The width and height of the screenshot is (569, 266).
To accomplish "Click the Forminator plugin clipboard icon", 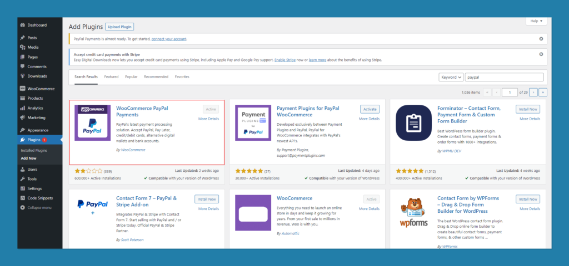I will (413, 122).
